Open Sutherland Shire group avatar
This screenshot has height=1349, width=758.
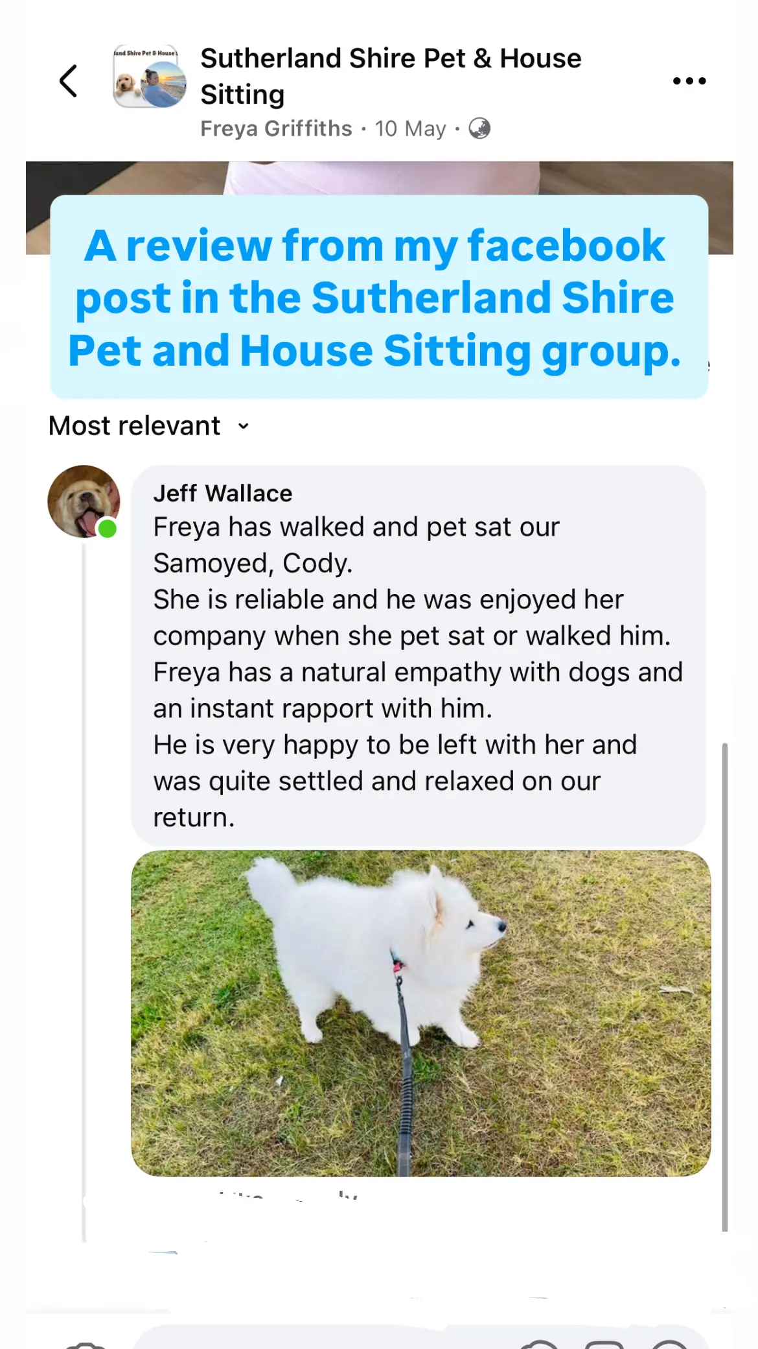click(x=150, y=77)
